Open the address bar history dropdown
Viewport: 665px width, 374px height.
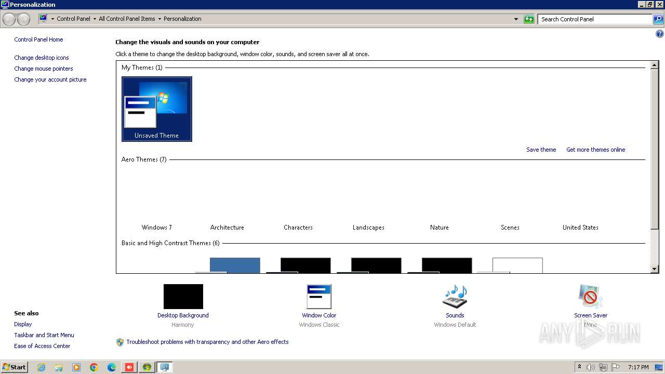[x=516, y=19]
